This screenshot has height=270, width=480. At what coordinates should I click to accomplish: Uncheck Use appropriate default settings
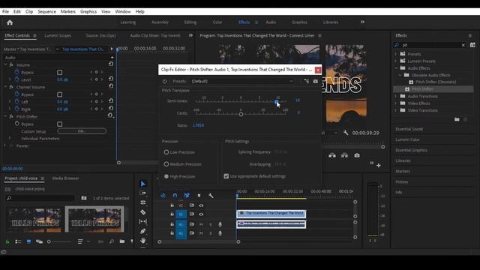226,176
